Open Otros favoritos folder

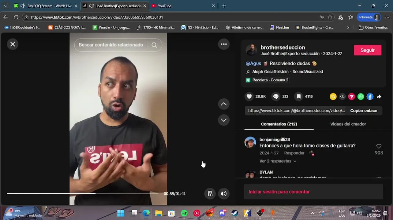pyautogui.click(x=373, y=28)
